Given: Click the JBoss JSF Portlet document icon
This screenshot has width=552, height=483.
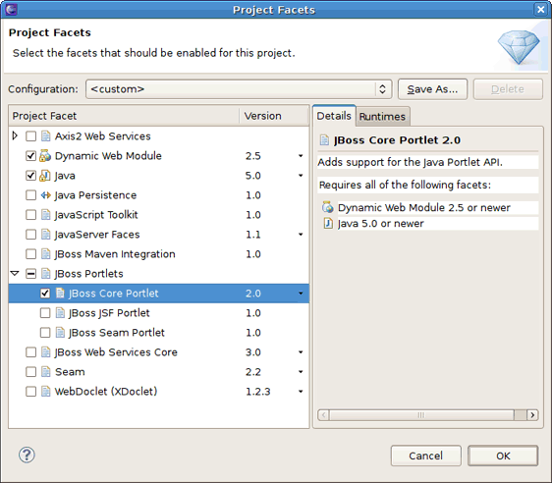Looking at the screenshot, I should (x=60, y=313).
